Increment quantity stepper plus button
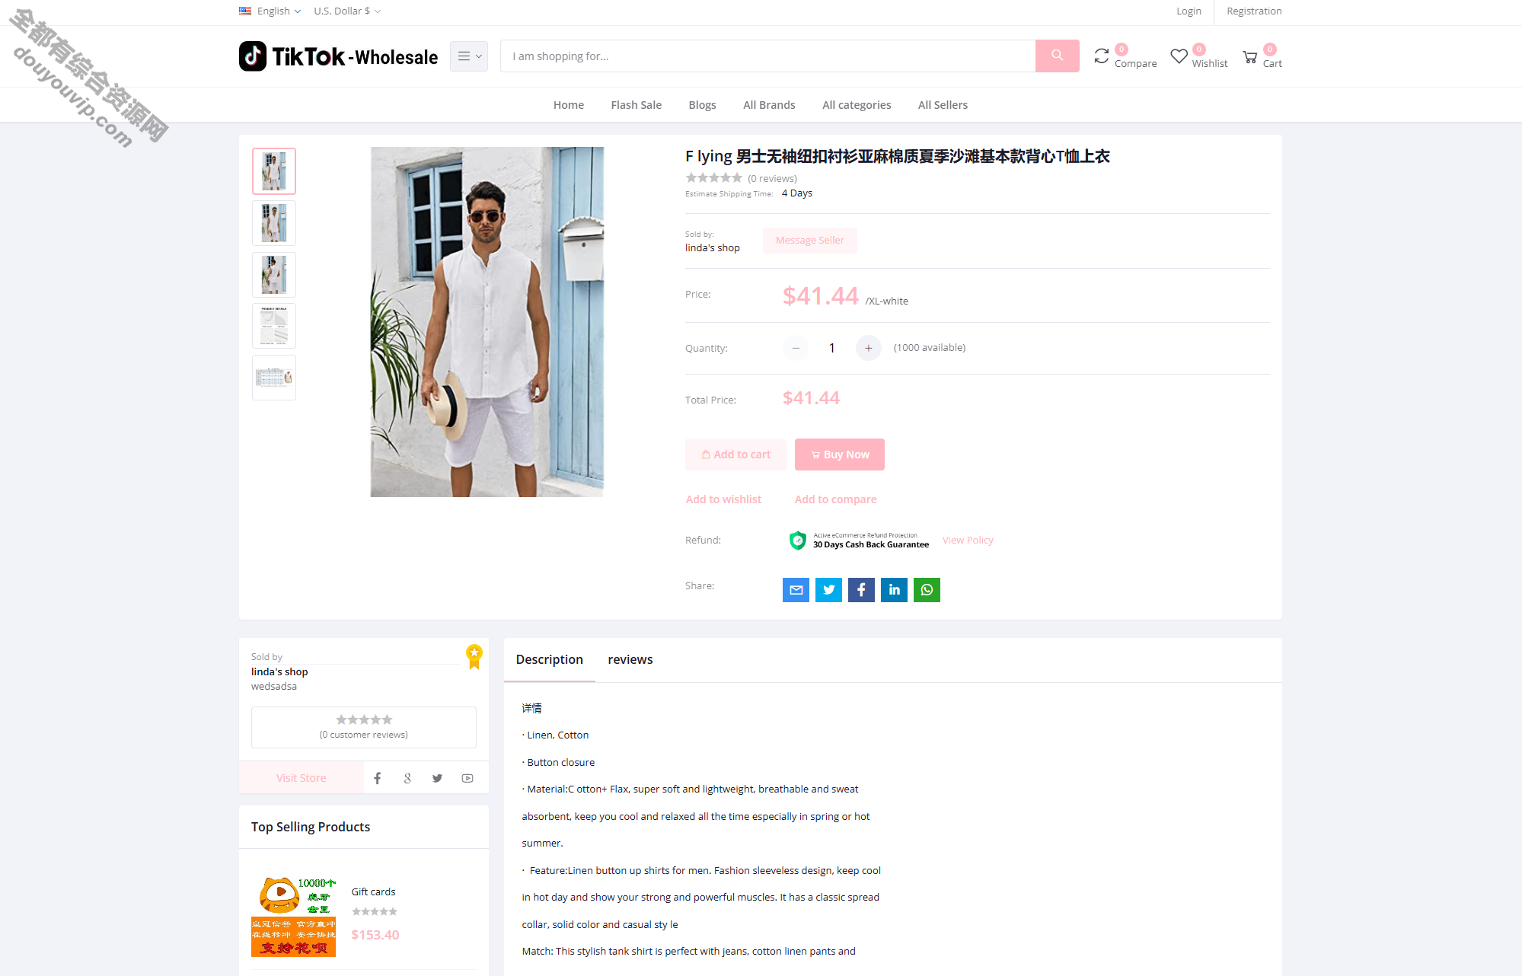The width and height of the screenshot is (1522, 976). pyautogui.click(x=869, y=347)
